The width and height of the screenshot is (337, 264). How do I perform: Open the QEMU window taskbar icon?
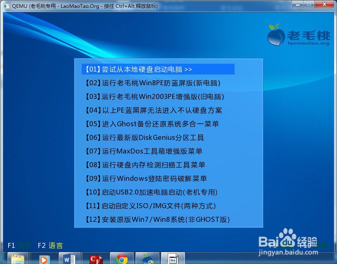173,258
